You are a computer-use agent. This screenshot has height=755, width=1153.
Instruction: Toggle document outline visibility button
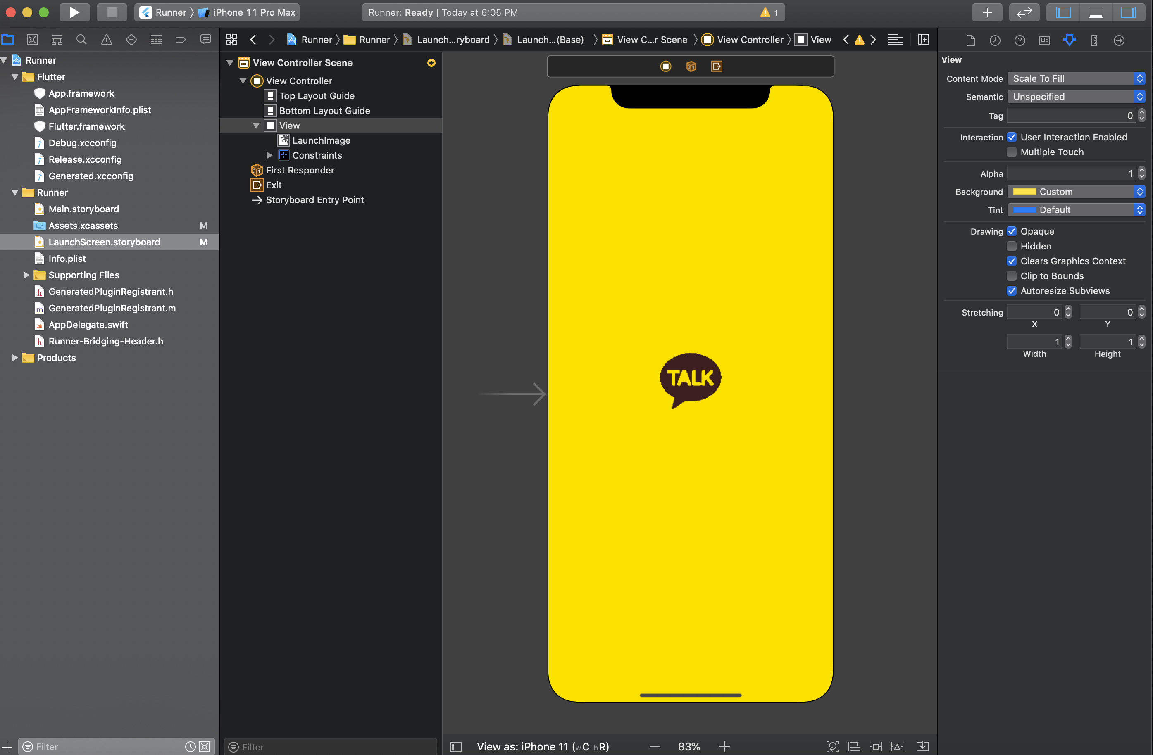click(x=456, y=746)
